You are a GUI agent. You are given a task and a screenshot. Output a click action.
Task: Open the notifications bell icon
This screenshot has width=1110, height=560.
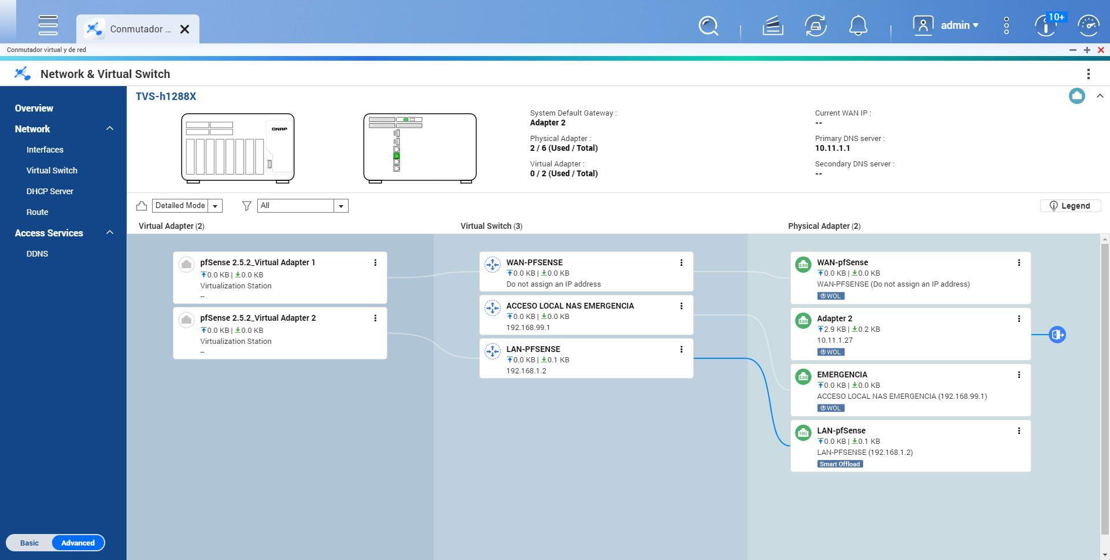pos(858,25)
